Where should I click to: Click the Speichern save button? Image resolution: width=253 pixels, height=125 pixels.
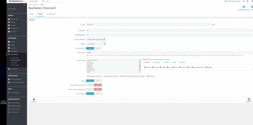pyautogui.click(x=249, y=100)
